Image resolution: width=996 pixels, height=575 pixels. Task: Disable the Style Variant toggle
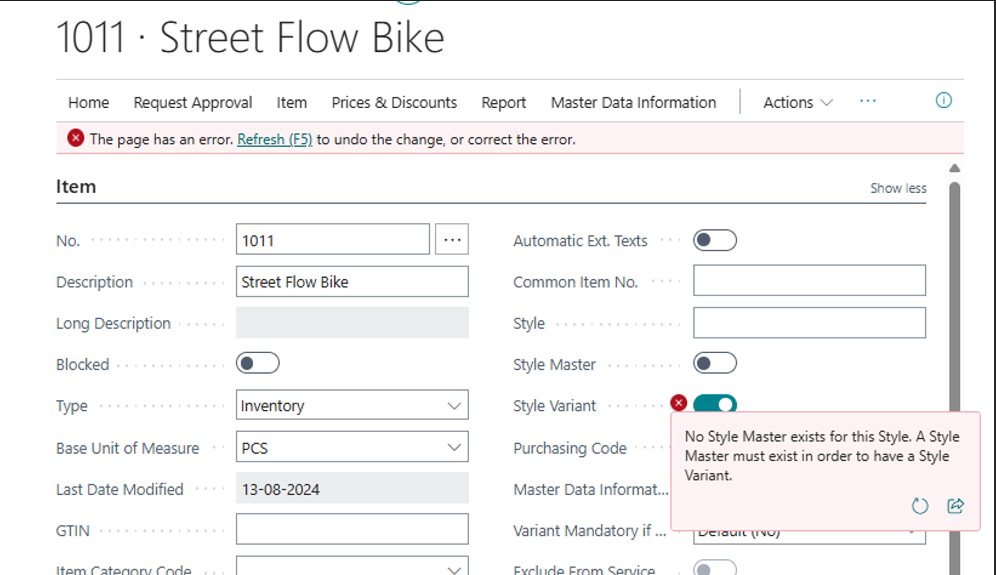(715, 404)
